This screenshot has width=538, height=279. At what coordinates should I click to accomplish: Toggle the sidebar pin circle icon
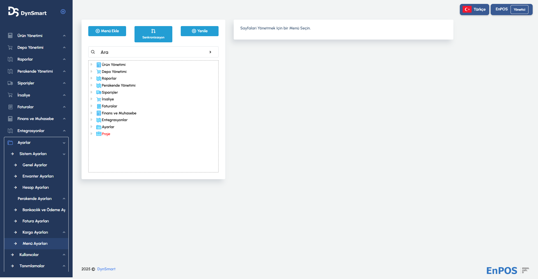pyautogui.click(x=63, y=11)
